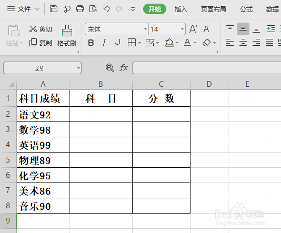
Task: Select the 格式刷 format painter
Action: [67, 36]
